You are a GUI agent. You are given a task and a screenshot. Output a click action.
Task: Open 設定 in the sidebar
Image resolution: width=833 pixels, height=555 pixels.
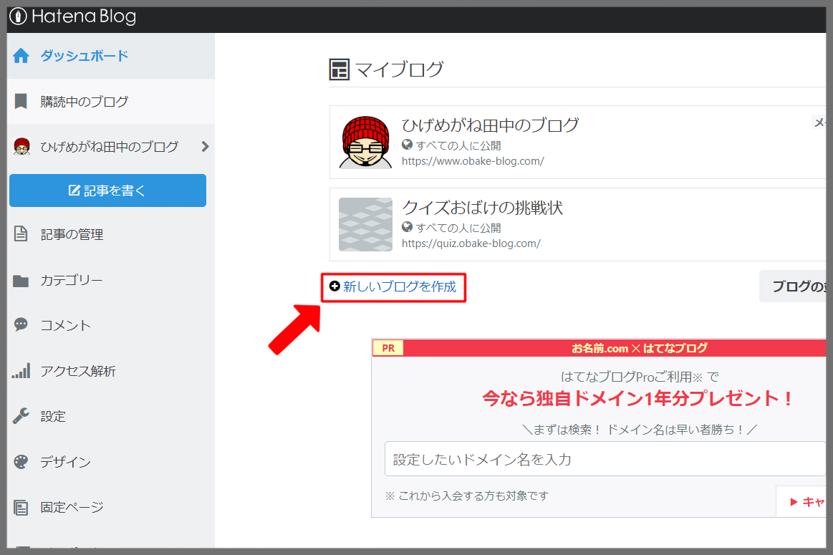point(53,416)
